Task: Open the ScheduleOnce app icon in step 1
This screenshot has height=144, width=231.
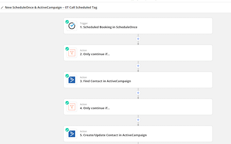Action: (x=72, y=26)
